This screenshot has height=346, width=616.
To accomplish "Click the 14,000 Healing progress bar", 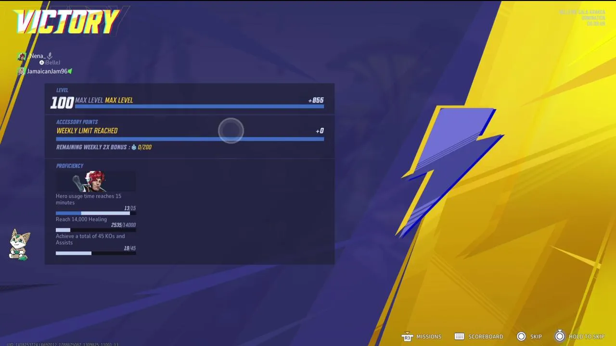I will pos(96,230).
